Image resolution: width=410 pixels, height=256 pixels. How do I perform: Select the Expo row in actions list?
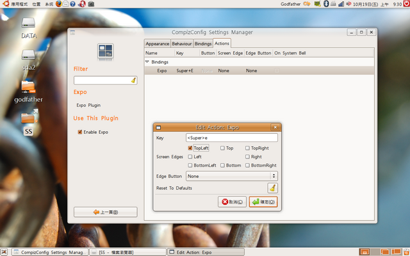(259, 70)
